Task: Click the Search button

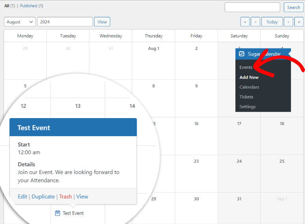Action: click(294, 7)
